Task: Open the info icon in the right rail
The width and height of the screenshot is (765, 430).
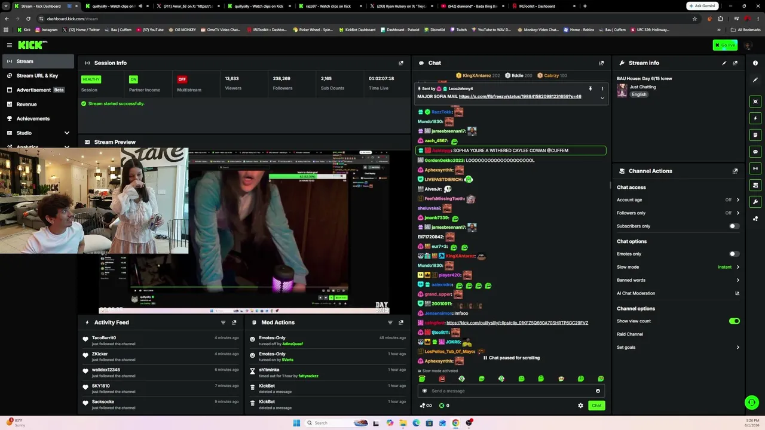Action: tap(755, 63)
